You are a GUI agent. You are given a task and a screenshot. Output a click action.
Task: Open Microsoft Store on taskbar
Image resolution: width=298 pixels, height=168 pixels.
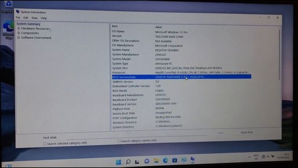tap(175, 161)
